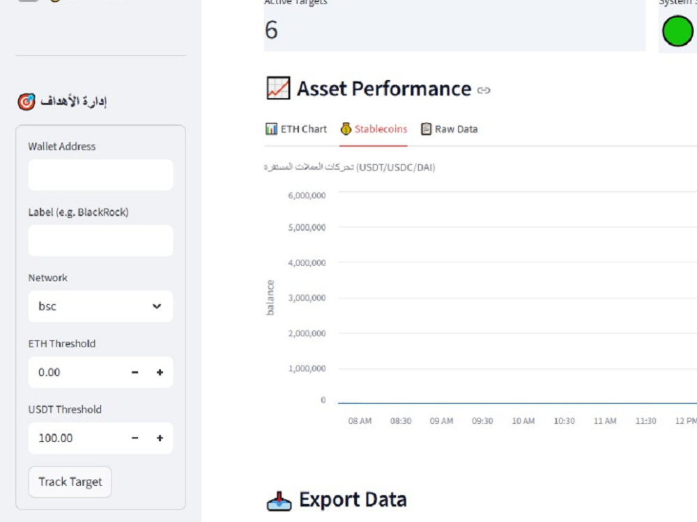Click the target icon beside the Arabic sidebar heading
Image resolution: width=697 pixels, height=522 pixels.
26,102
